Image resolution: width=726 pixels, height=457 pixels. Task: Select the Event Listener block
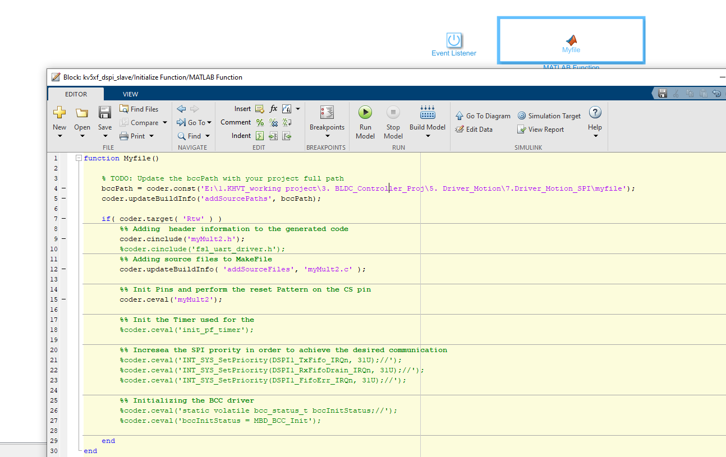(x=454, y=39)
